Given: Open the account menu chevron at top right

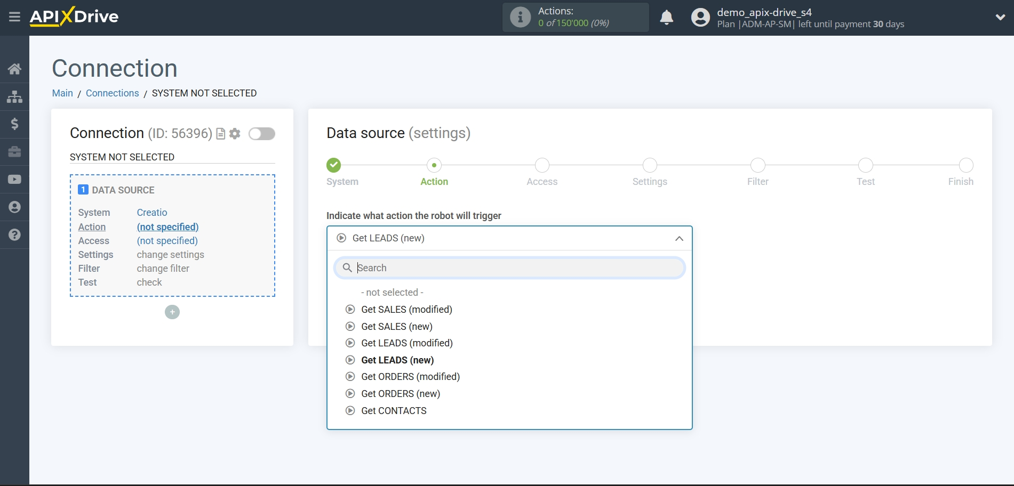Looking at the screenshot, I should 1000,17.
